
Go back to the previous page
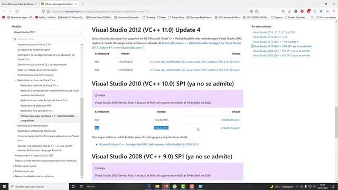click(x=4, y=11)
